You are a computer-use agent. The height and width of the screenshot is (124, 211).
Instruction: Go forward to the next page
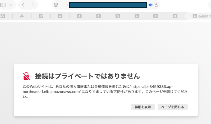[x=33, y=5]
